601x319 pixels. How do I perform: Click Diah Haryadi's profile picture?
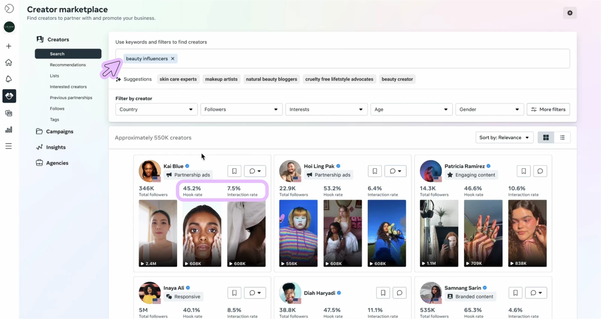(290, 293)
